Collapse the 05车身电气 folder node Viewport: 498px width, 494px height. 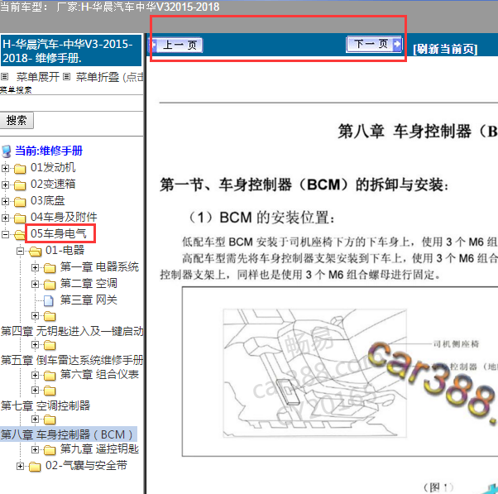click(x=6, y=234)
